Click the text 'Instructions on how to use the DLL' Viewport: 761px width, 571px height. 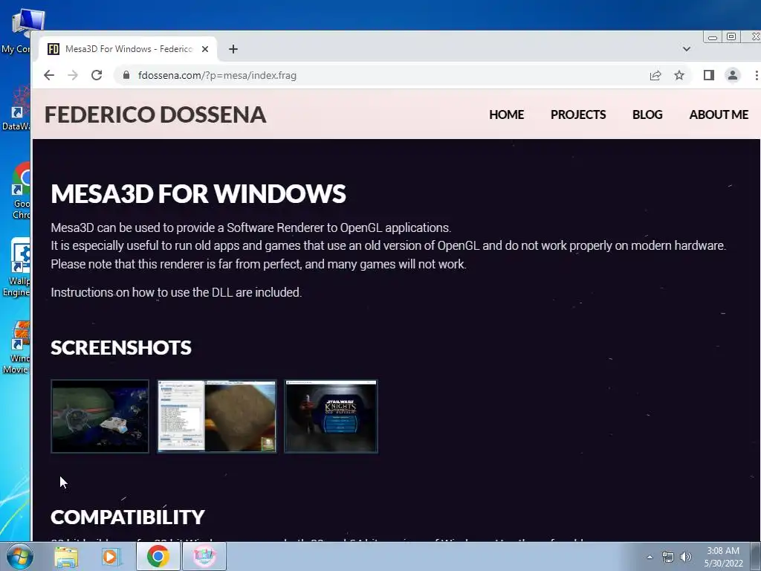click(x=142, y=292)
